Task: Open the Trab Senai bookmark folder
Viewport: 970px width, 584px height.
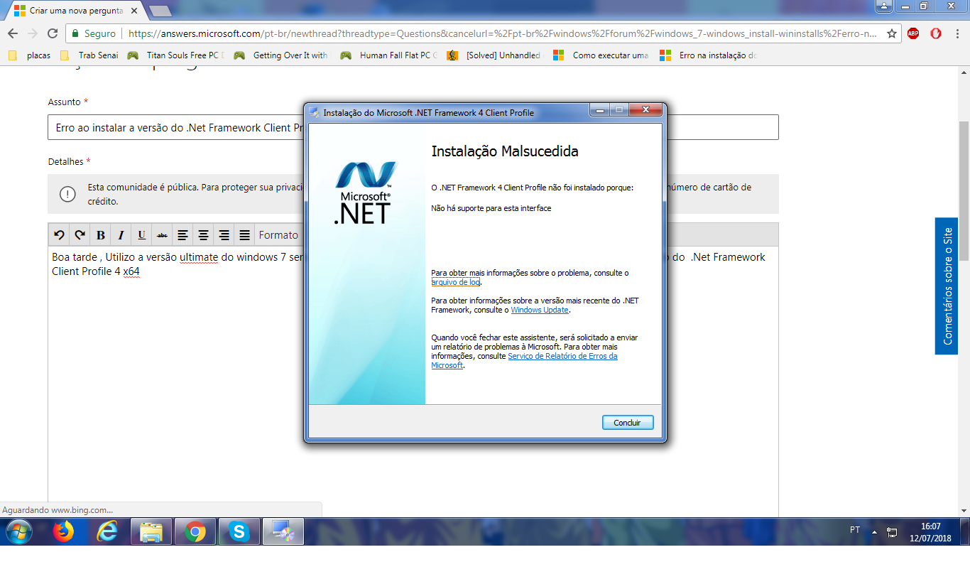Action: tap(90, 55)
